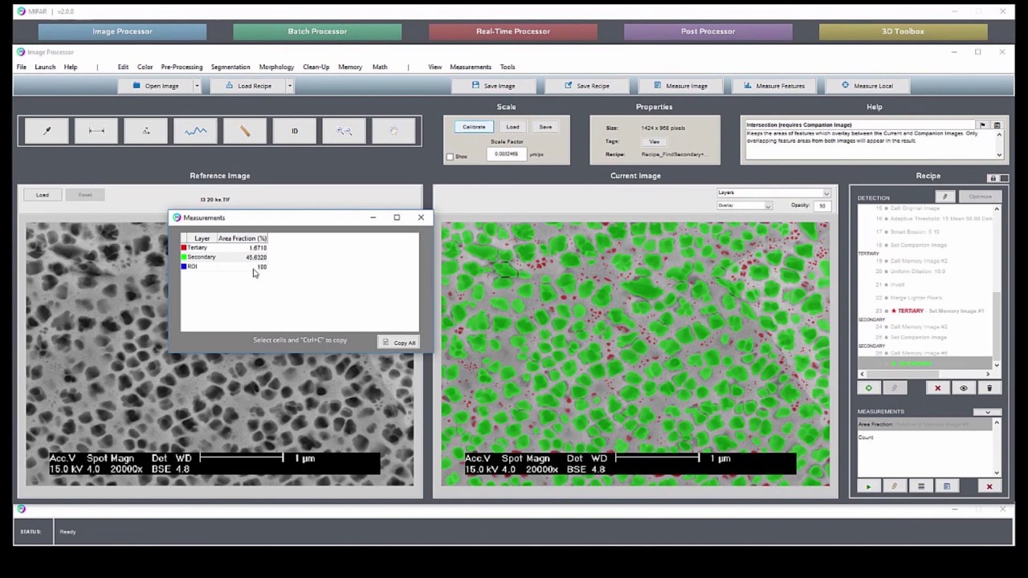Click the Save button in Scale panel

545,127
